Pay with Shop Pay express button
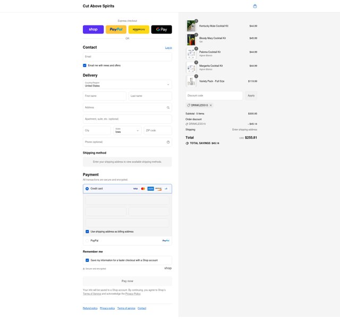Image resolution: width=340 pixels, height=331 pixels. point(93,29)
